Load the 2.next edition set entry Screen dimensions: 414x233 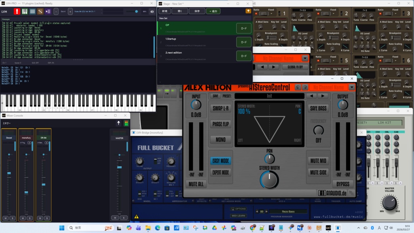(244, 56)
